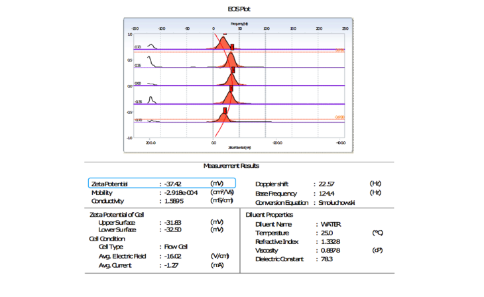This screenshot has width=484, height=297.
Task: Click the Measurement Results heading
Action: tap(231, 166)
